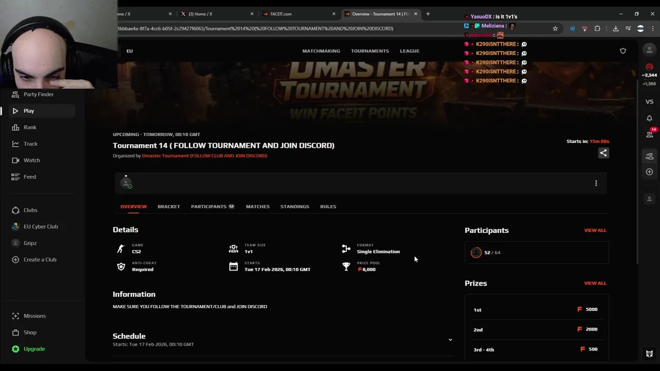Open the three-dot options menu in the tournament bar
Viewport: 660px width, 371px height.
[x=596, y=183]
